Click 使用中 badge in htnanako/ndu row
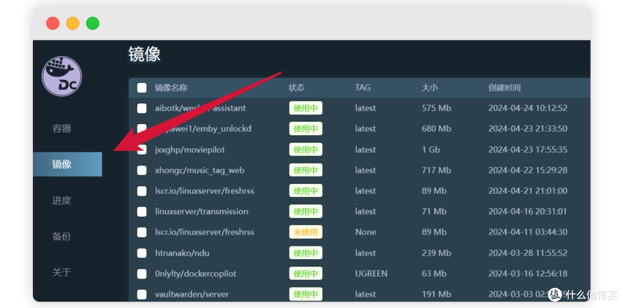 click(x=306, y=253)
